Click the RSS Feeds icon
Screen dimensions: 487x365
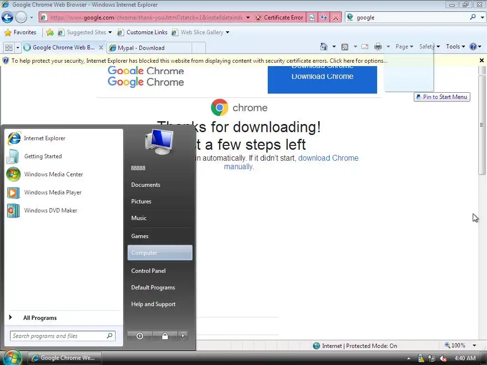pyautogui.click(x=345, y=47)
